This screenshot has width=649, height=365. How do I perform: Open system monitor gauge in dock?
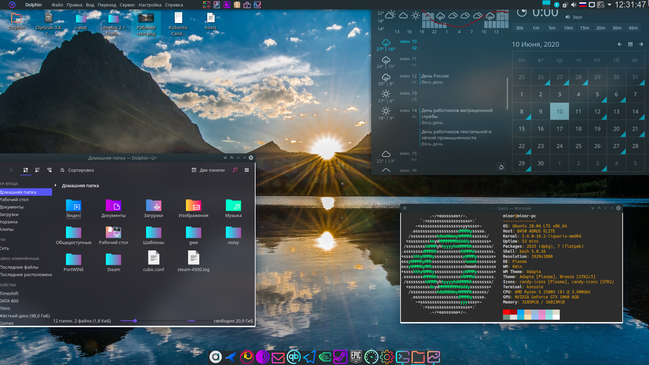pyautogui.click(x=371, y=357)
